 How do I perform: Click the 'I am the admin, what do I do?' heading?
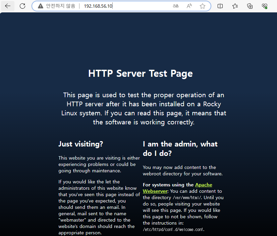[x=180, y=149]
